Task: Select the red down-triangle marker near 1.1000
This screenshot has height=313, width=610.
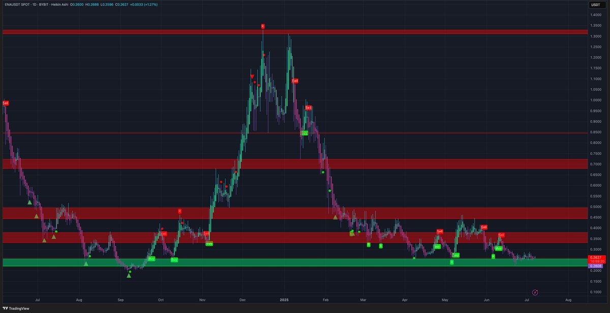Action: [x=252, y=76]
